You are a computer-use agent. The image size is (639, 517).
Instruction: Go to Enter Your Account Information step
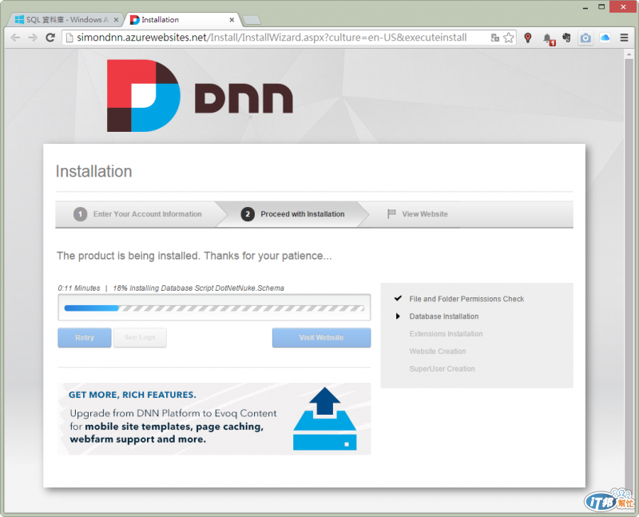click(x=137, y=214)
